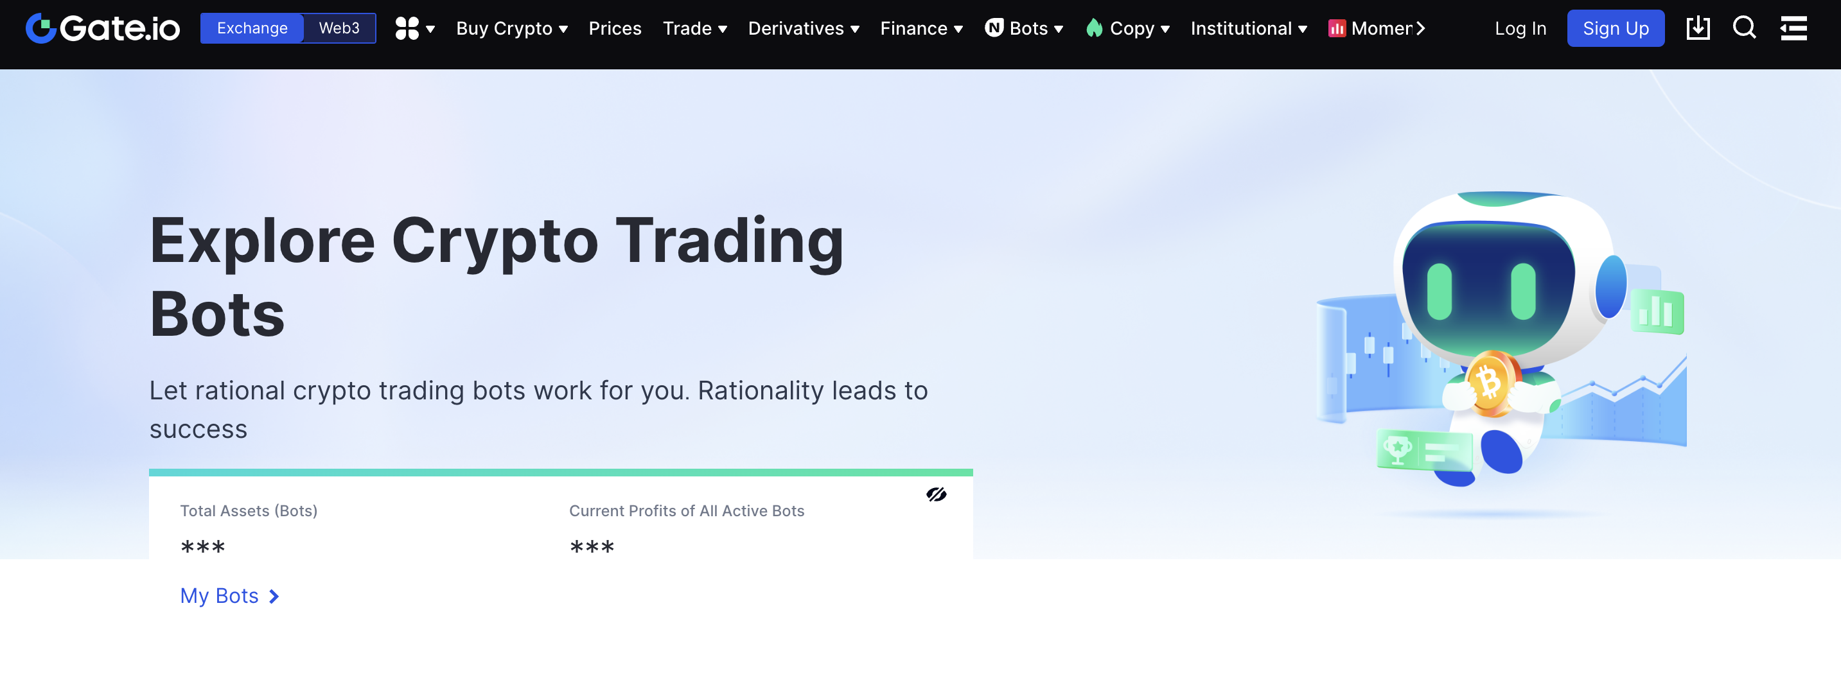Image resolution: width=1841 pixels, height=696 pixels.
Task: Open the hamburger menu icon
Action: tap(1793, 29)
